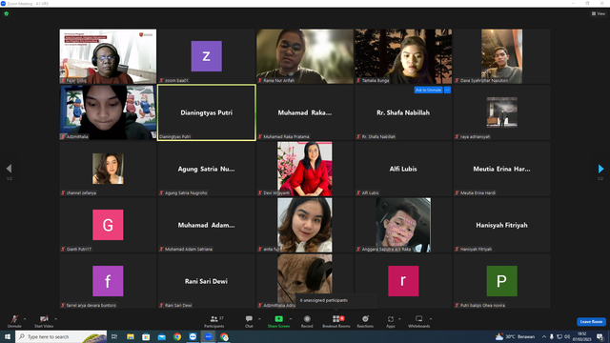The image size is (610, 343).
Task: Select Rania Nur Arifah's video tile
Action: (305, 56)
